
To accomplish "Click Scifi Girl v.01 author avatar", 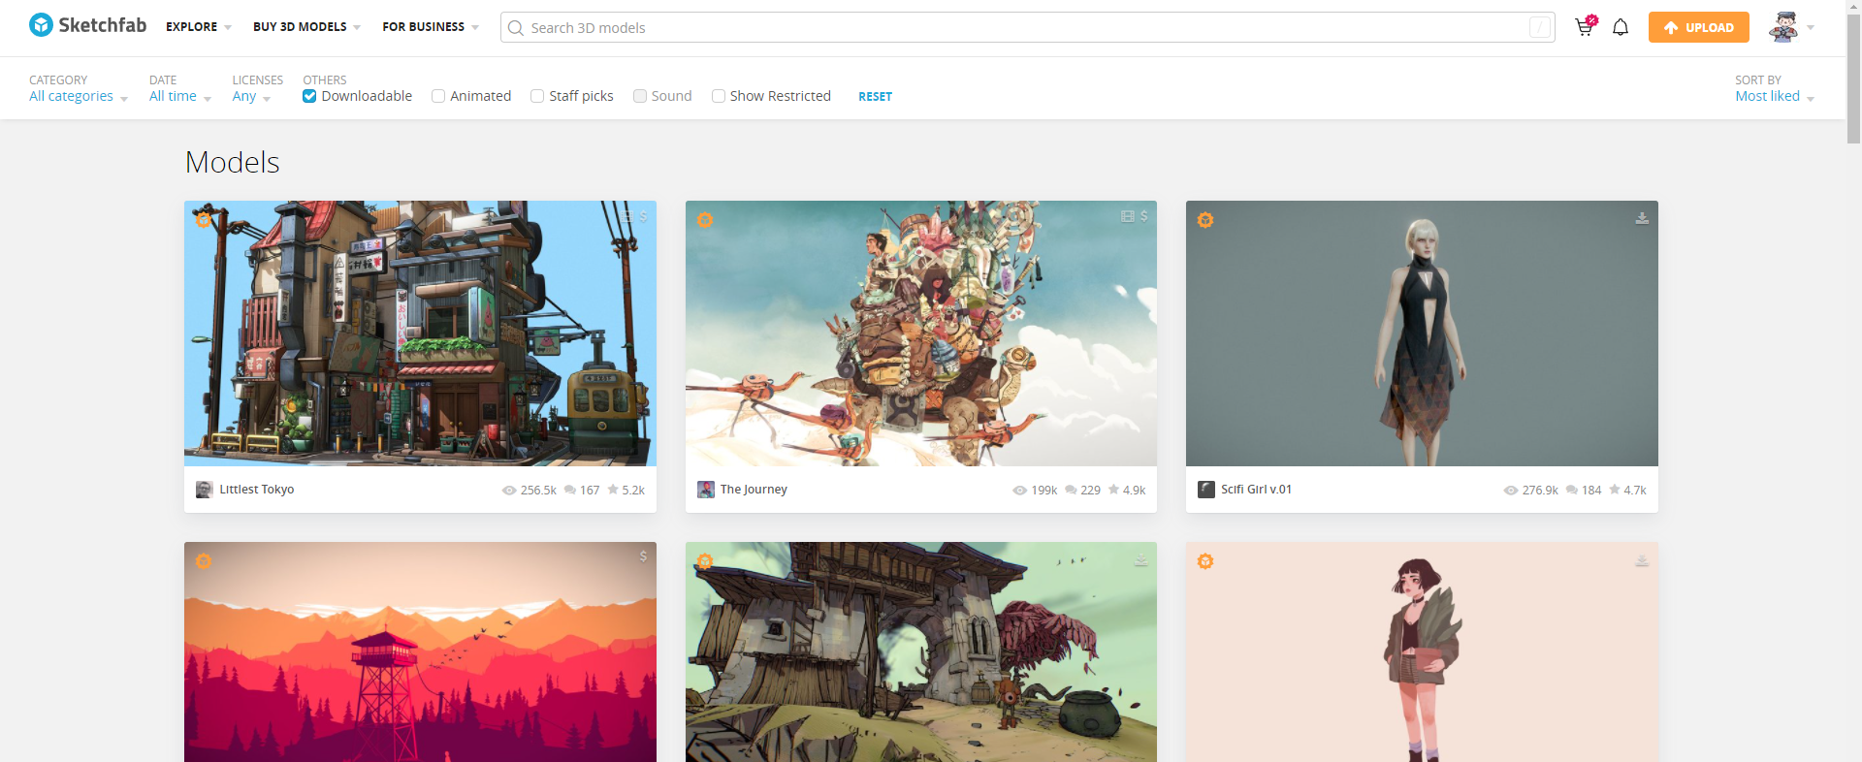I will click(1205, 490).
